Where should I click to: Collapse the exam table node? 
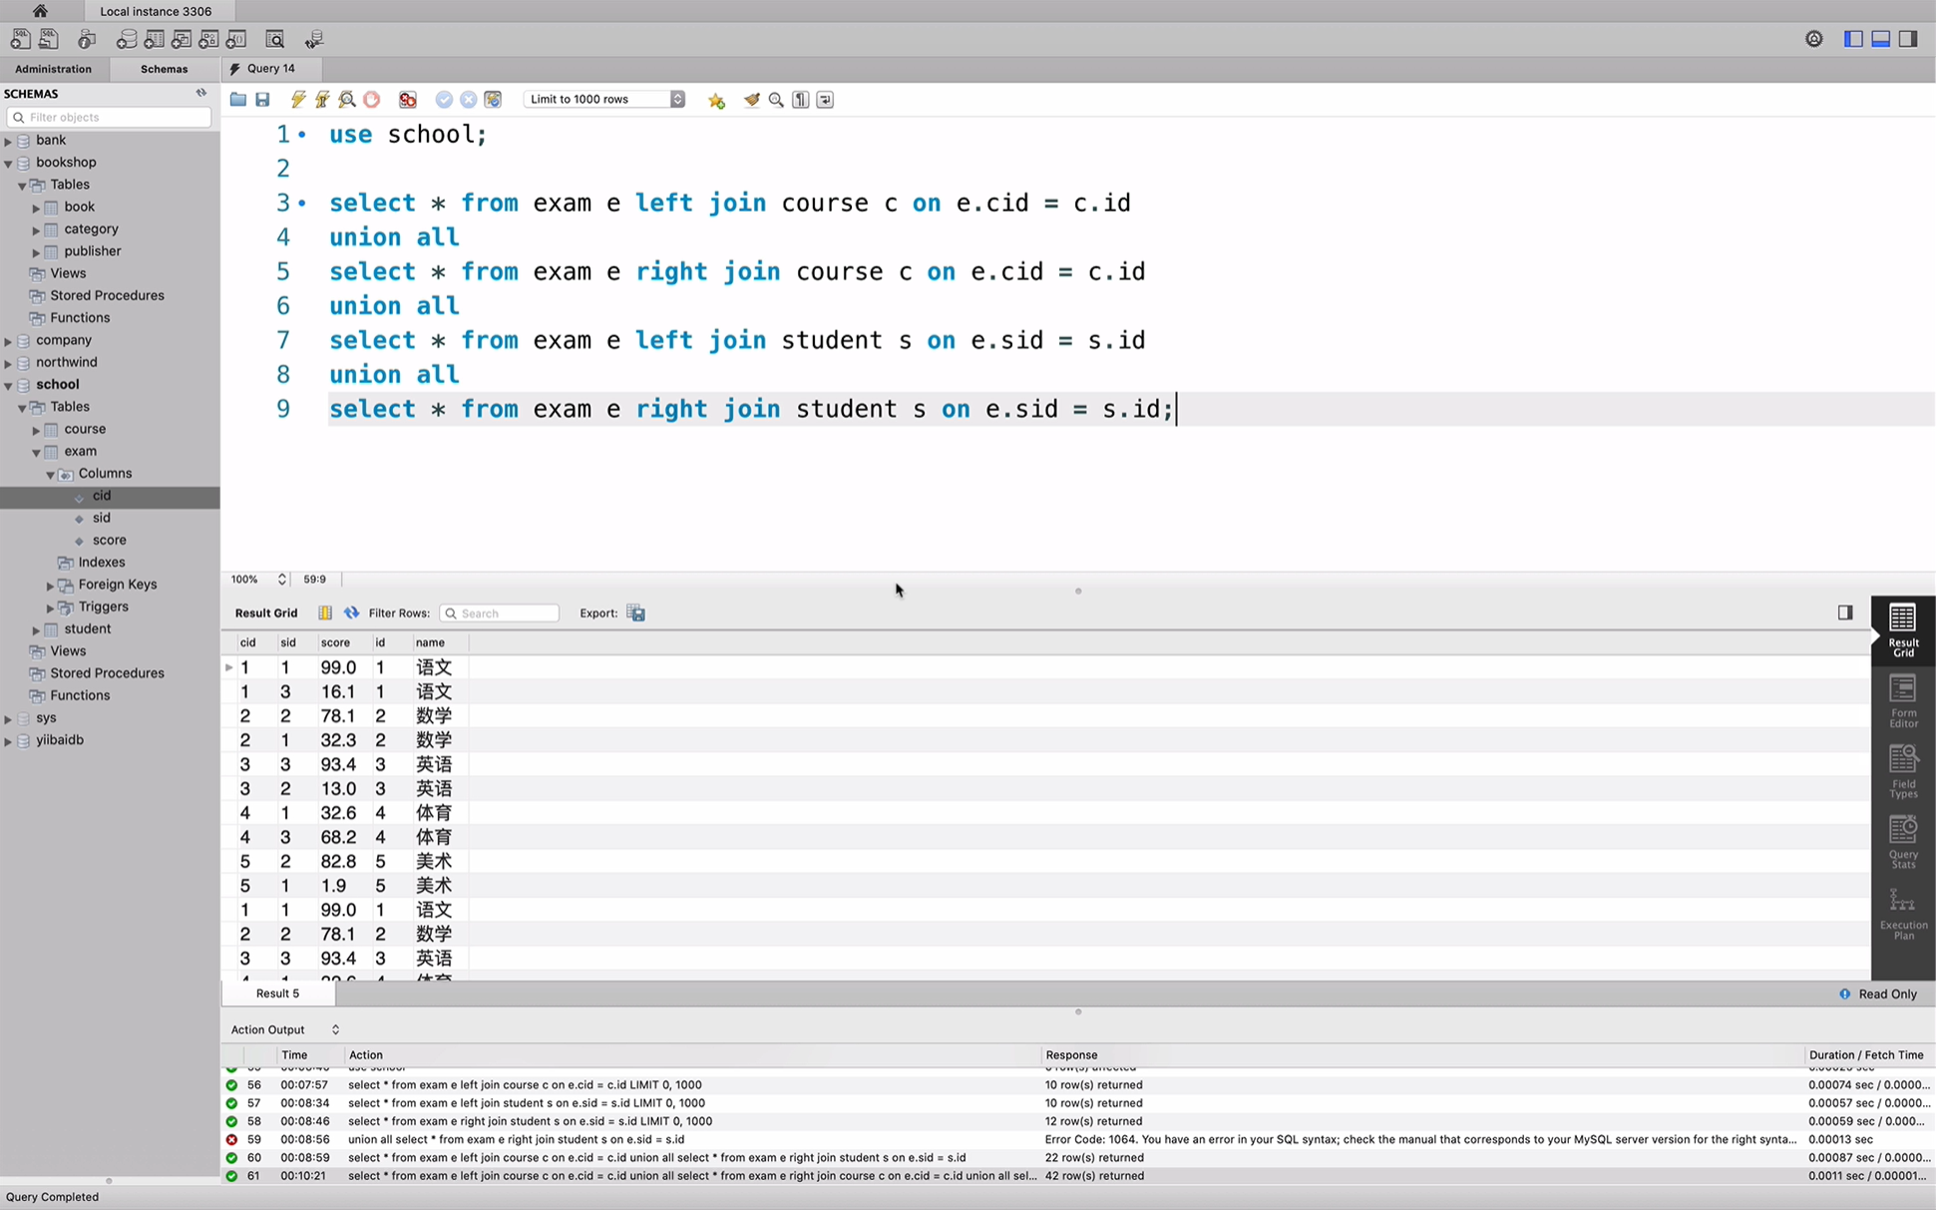coord(36,452)
